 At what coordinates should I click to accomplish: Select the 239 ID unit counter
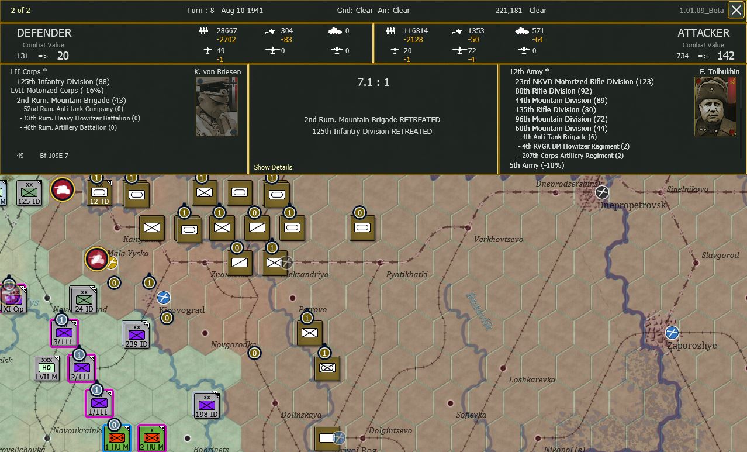[x=136, y=335]
